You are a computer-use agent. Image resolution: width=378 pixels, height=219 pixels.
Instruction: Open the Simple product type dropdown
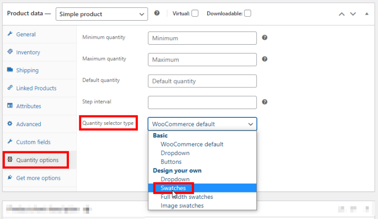(102, 14)
